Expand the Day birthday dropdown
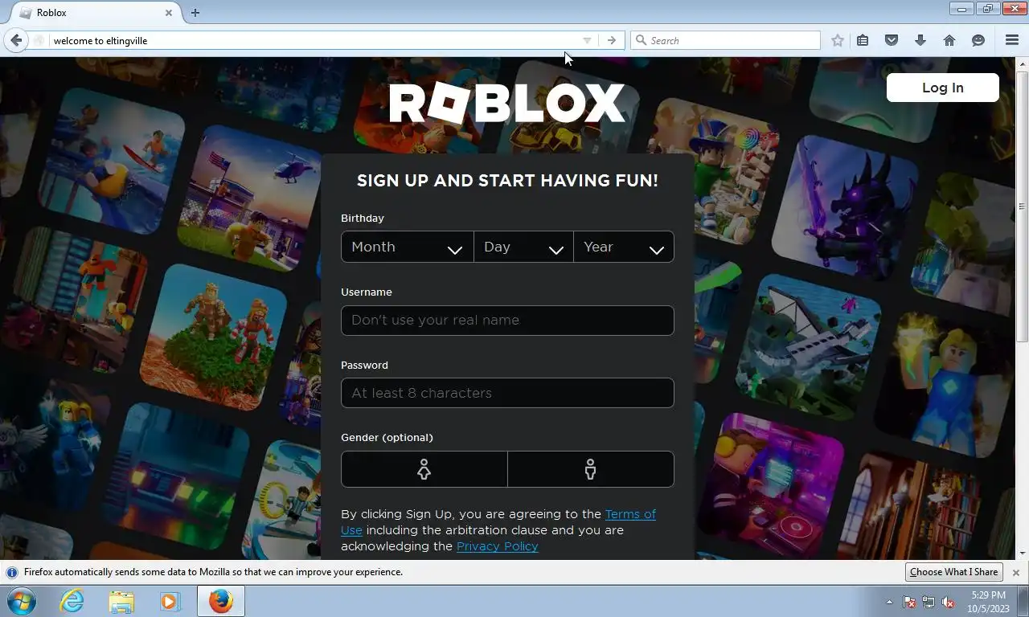1029x617 pixels. (x=523, y=247)
